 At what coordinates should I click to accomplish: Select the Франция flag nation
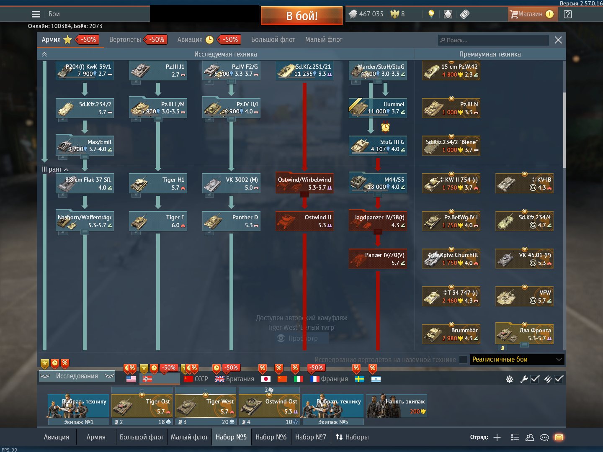(329, 379)
